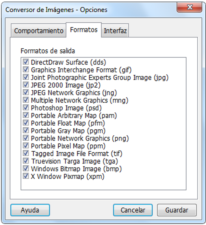Screen dimensions: 206x225
Task: Toggle Truevision Targa Image (tga) checkbox
Action: tap(26, 161)
